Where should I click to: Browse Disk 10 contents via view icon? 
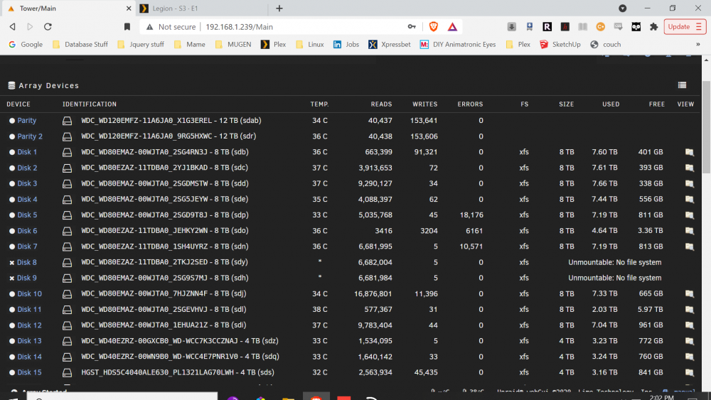[x=689, y=294]
